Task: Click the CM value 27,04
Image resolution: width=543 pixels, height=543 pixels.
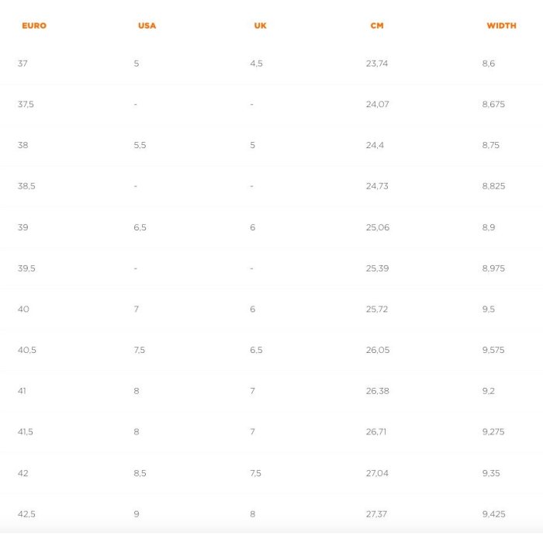Action: pos(377,472)
